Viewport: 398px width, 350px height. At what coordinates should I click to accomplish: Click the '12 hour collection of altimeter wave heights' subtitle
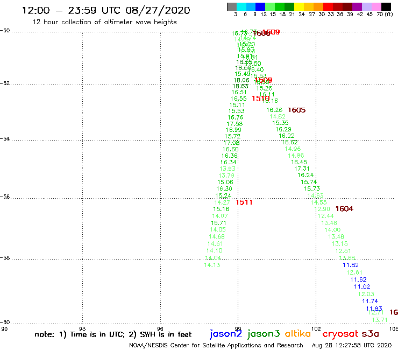click(x=104, y=22)
